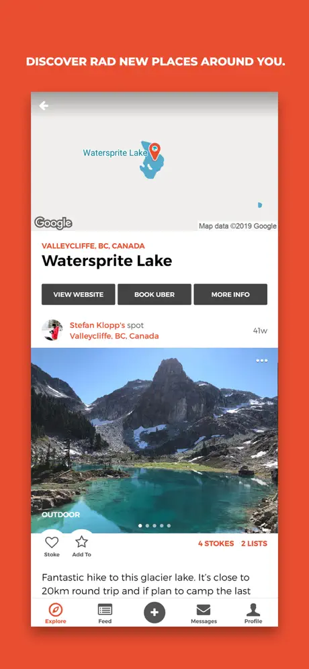This screenshot has width=309, height=669.
Task: Open the Profile person icon
Action: click(253, 609)
